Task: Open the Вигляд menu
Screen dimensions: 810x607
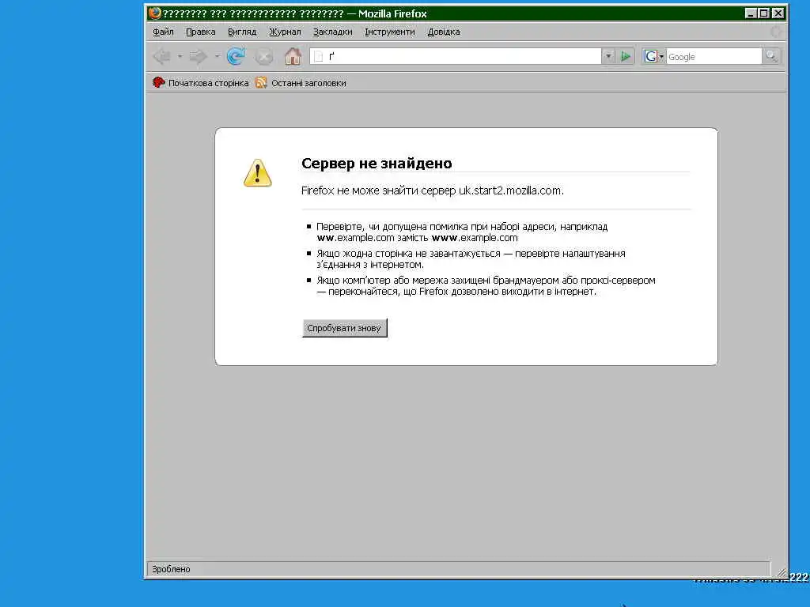Action: 242,32
